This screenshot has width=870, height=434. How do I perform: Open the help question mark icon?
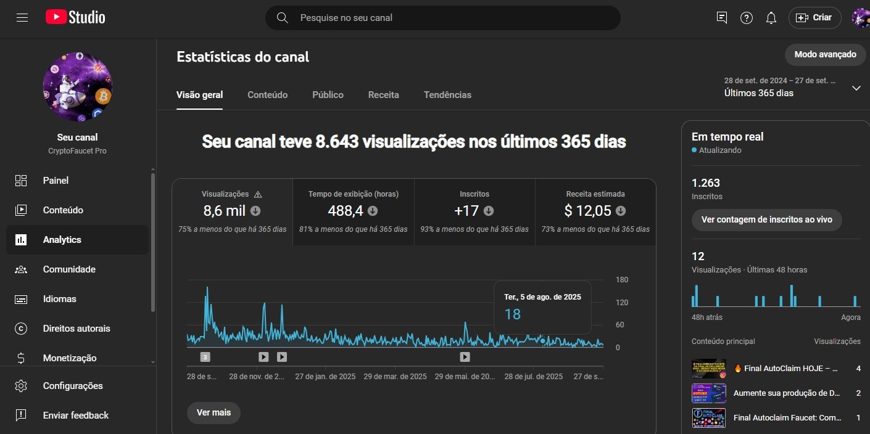[x=747, y=18]
